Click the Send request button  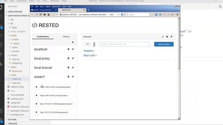[164, 44]
